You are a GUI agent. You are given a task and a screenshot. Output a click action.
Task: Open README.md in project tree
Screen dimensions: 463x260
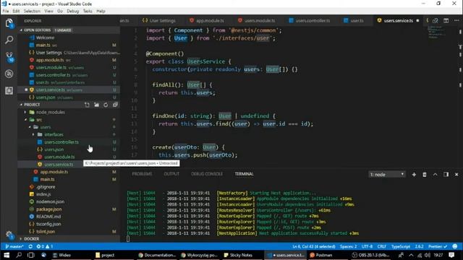click(48, 217)
